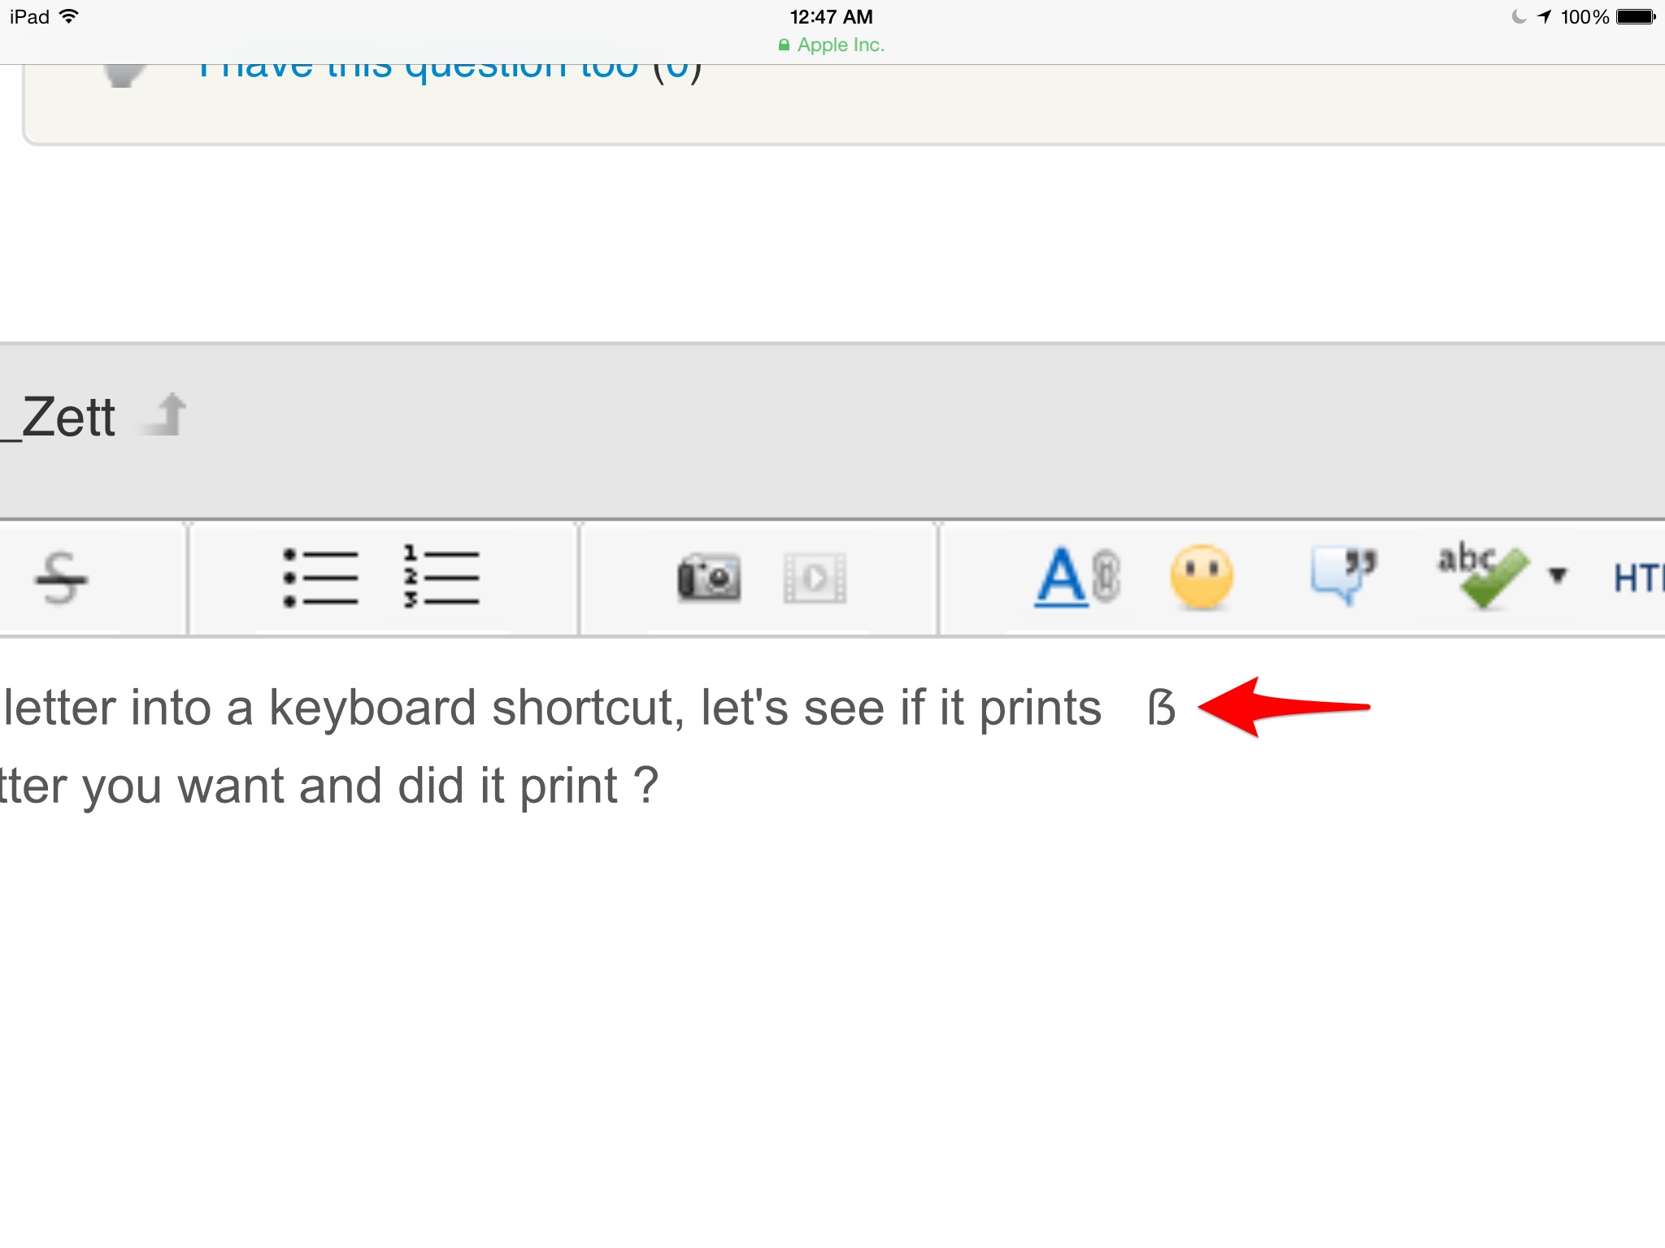Switch to the HTML editor view

1637,578
